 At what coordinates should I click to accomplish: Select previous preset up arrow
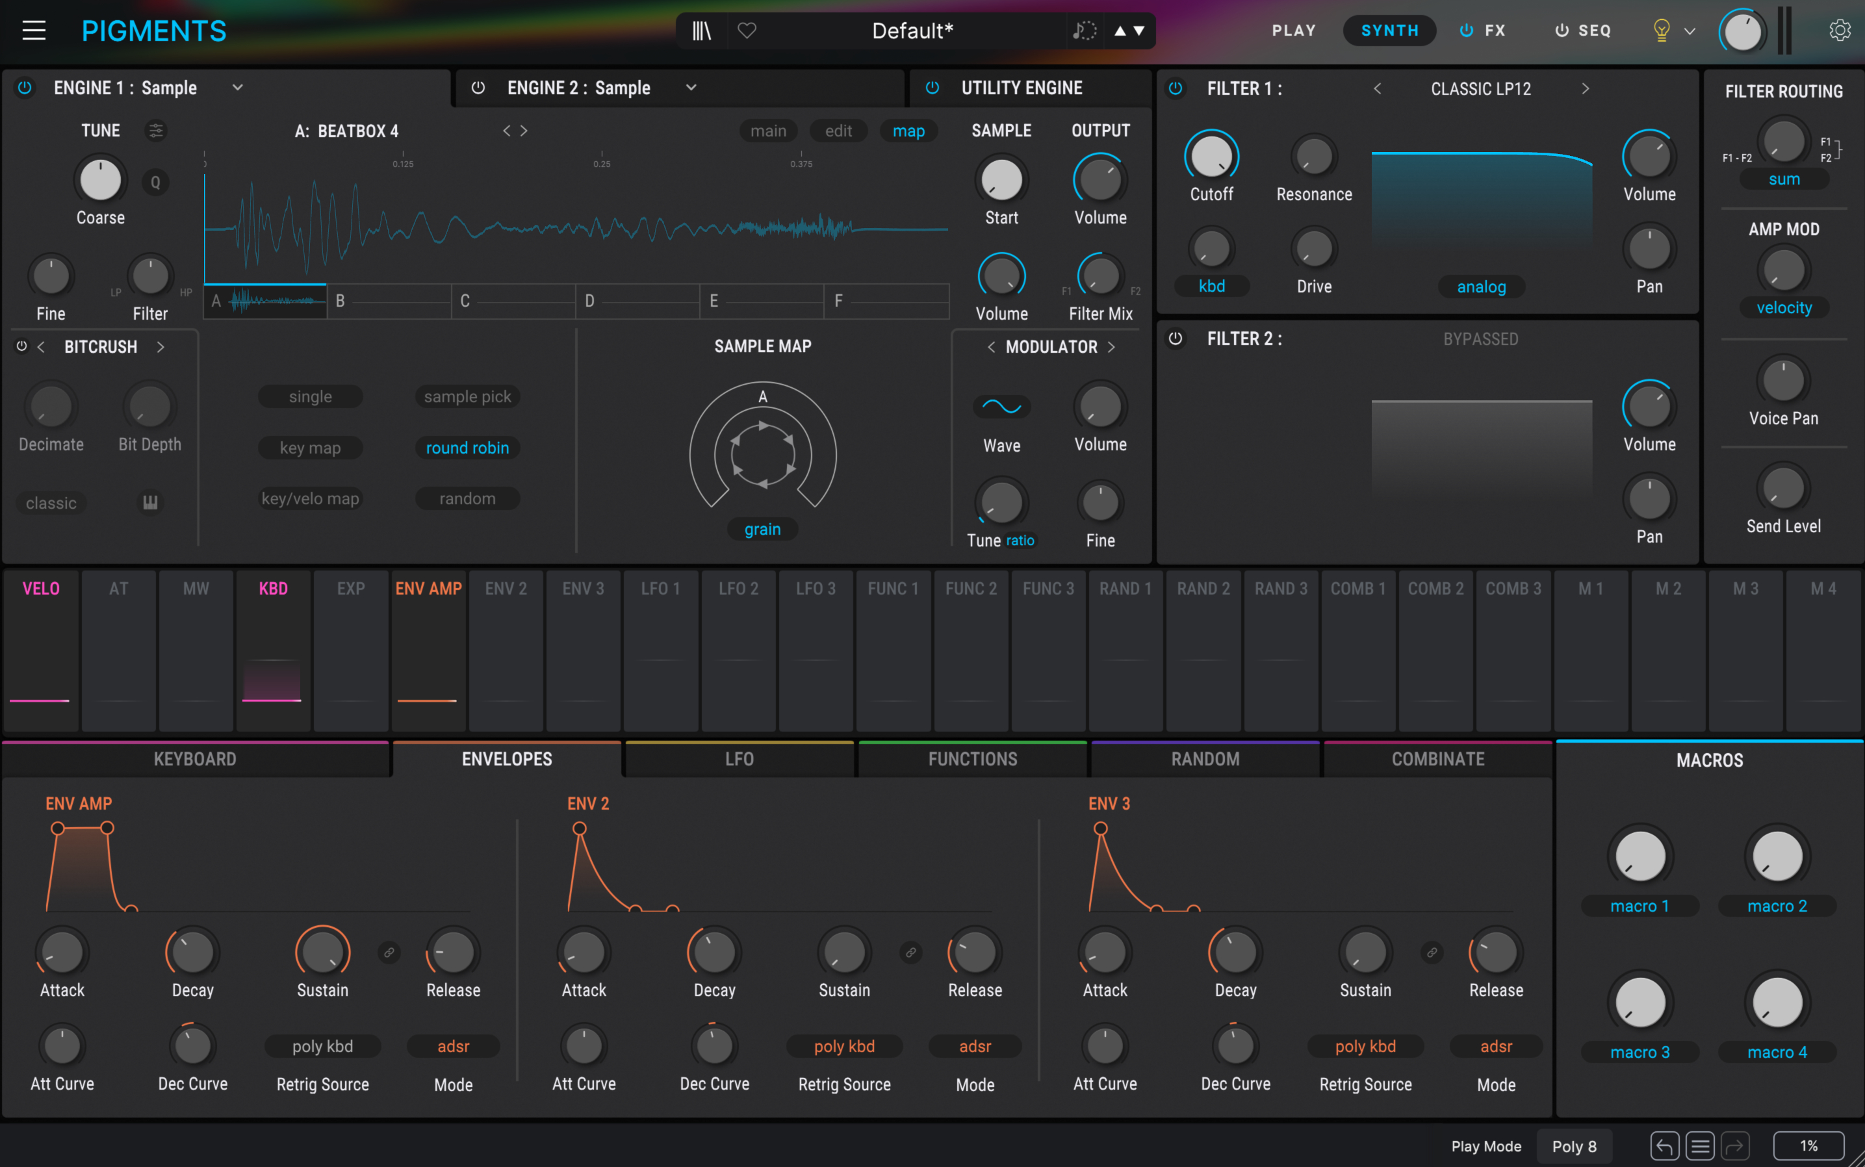[1120, 31]
